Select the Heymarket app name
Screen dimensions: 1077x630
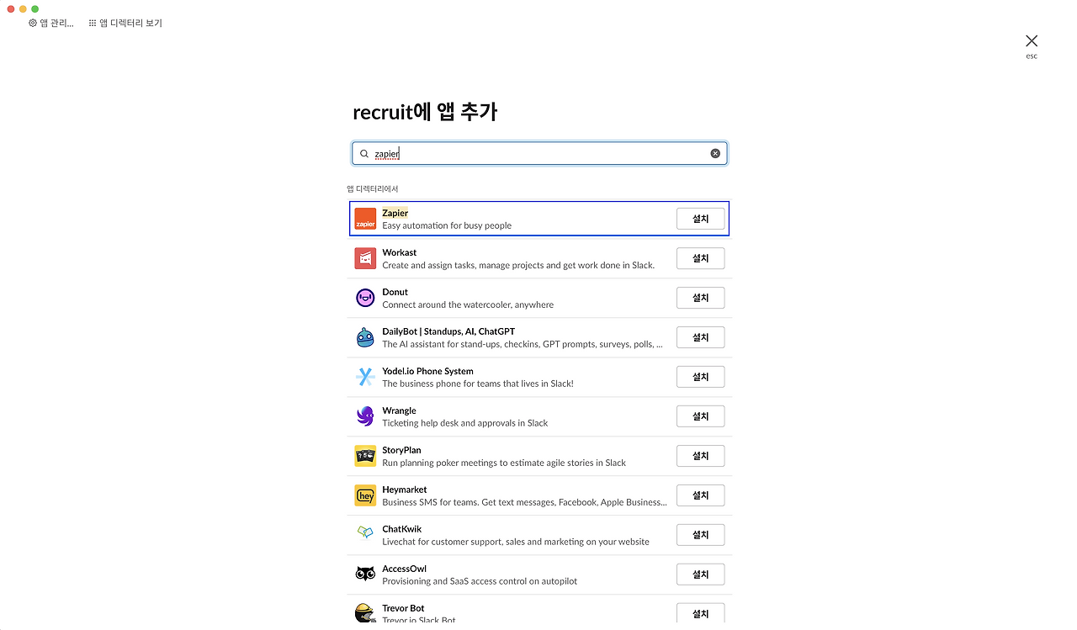coord(405,490)
